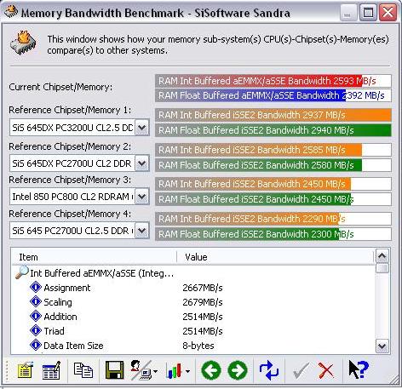Click the 8-bytes value

tap(198, 346)
